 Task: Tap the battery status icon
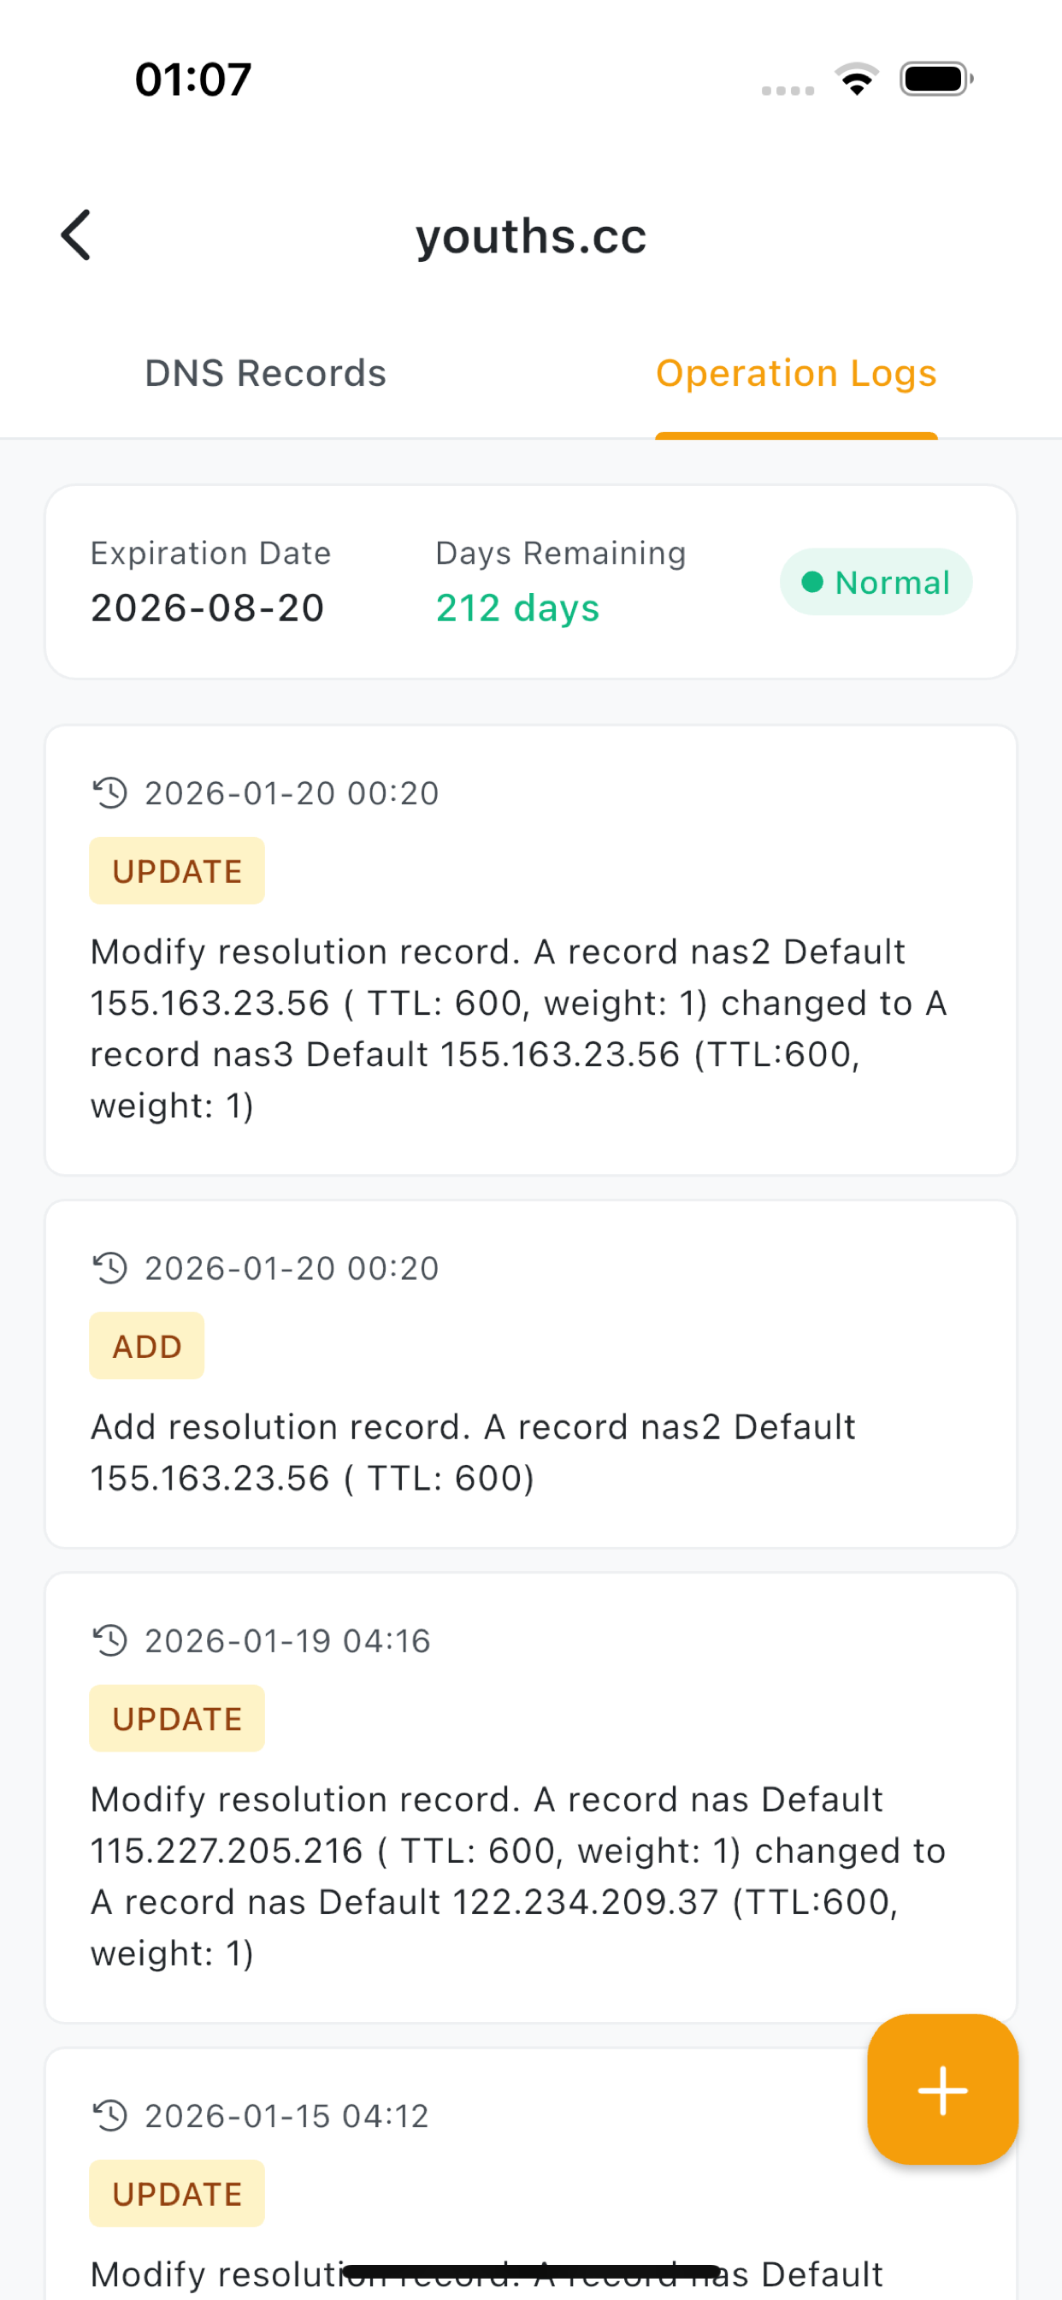pos(935,80)
